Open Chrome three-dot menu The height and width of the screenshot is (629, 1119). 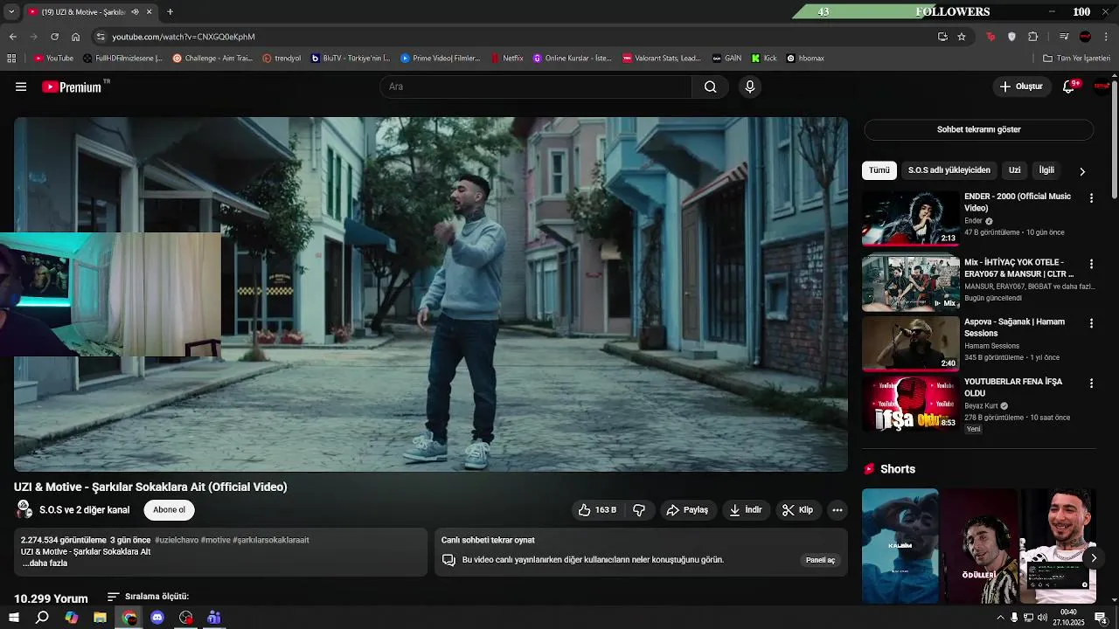pyautogui.click(x=1107, y=37)
